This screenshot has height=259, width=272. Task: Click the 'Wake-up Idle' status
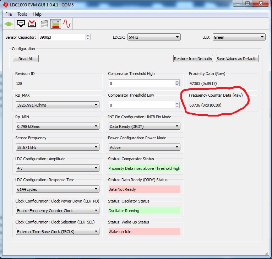144,232
